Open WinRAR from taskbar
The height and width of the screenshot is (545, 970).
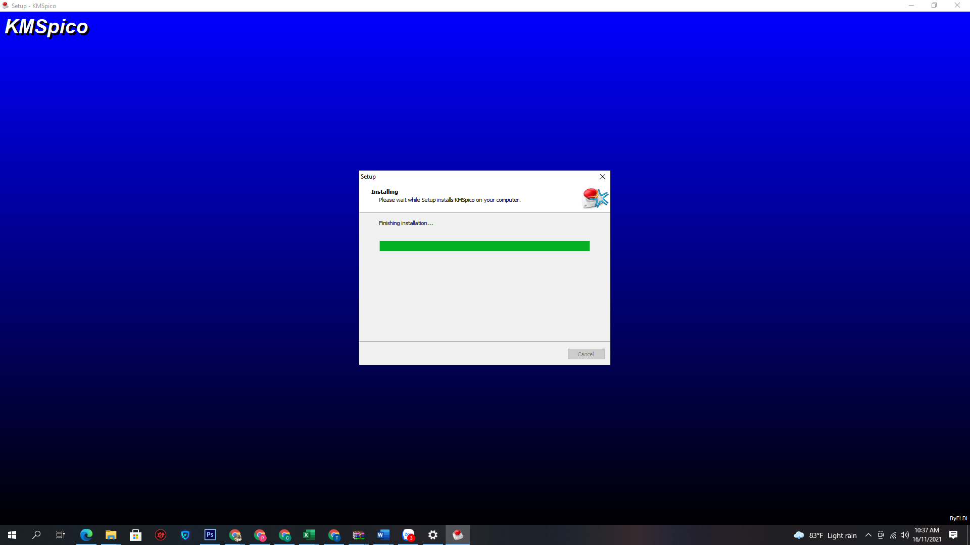[x=358, y=535]
